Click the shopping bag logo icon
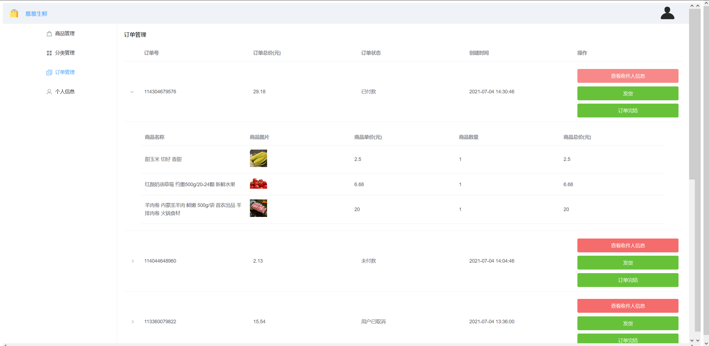This screenshot has width=709, height=346. coord(14,13)
